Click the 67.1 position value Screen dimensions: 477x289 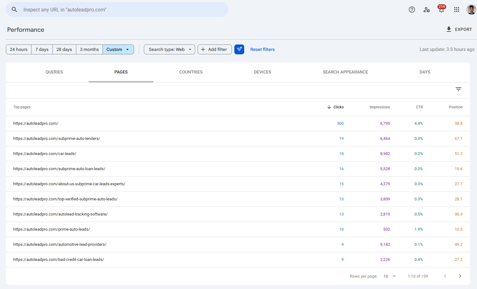pyautogui.click(x=458, y=139)
